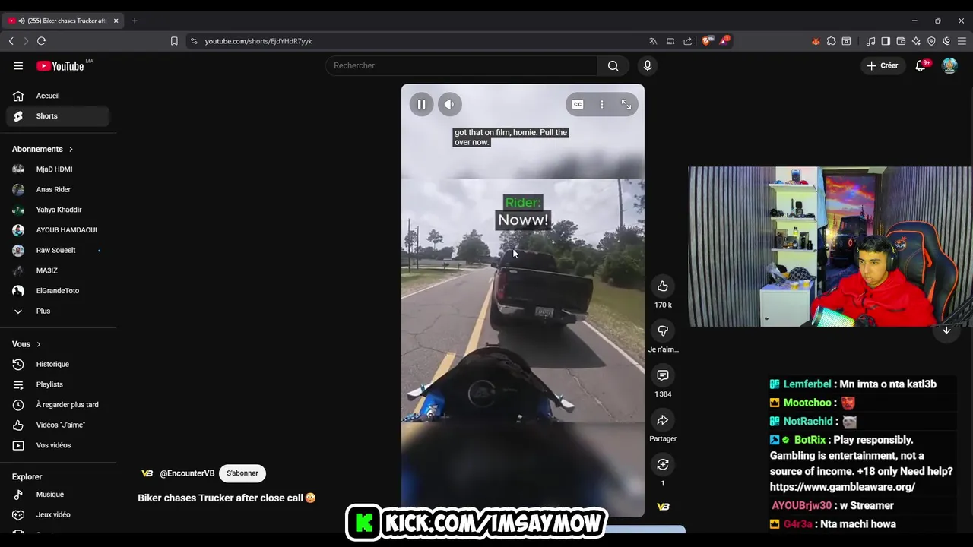Open the media control music-note icon
The image size is (973, 547).
click(x=870, y=41)
